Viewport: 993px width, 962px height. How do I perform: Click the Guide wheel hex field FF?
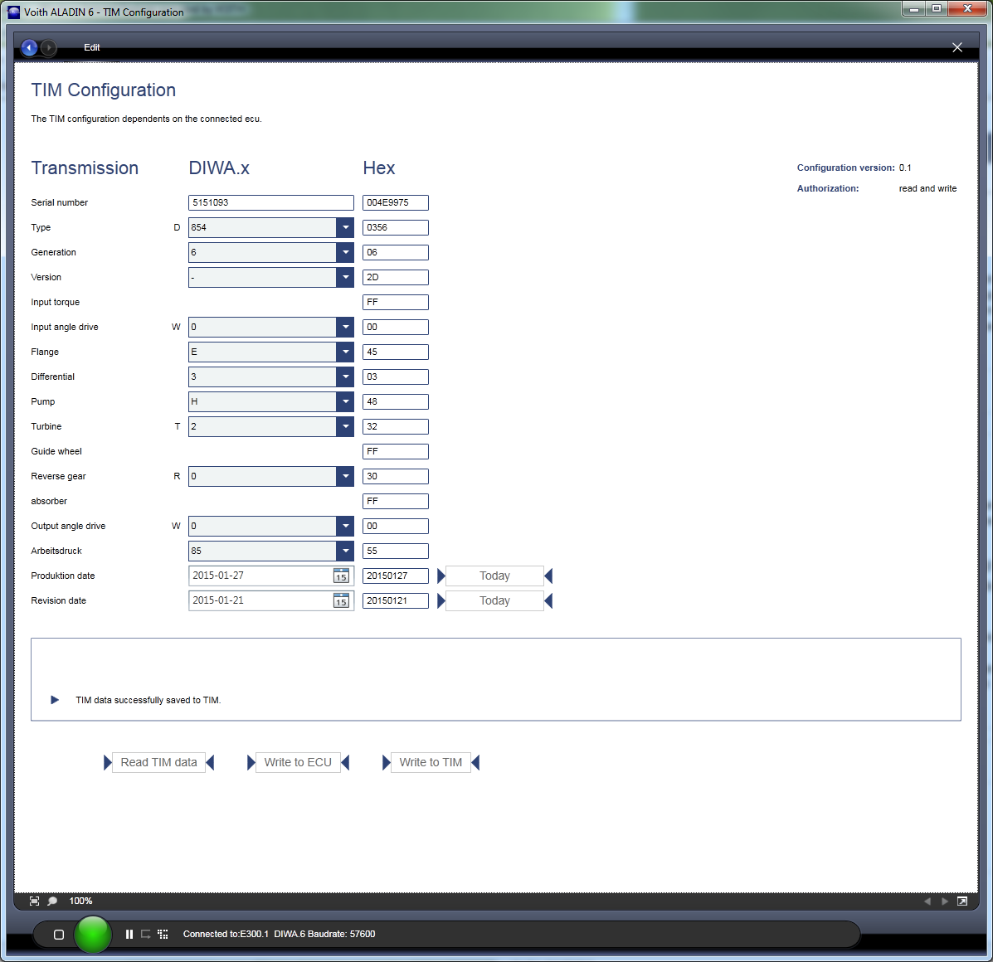pos(396,451)
